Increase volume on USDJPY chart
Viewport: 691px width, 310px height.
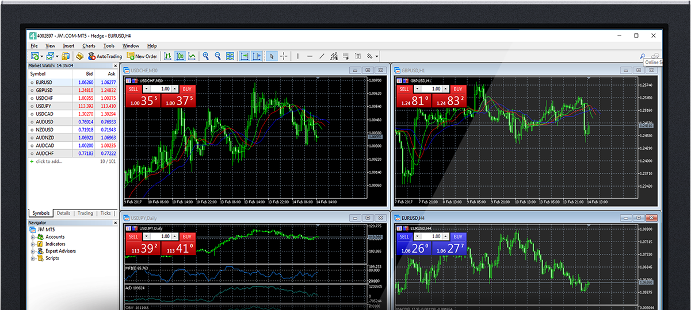[175, 237]
